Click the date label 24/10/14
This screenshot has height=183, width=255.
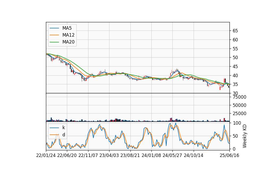(x=194, y=156)
